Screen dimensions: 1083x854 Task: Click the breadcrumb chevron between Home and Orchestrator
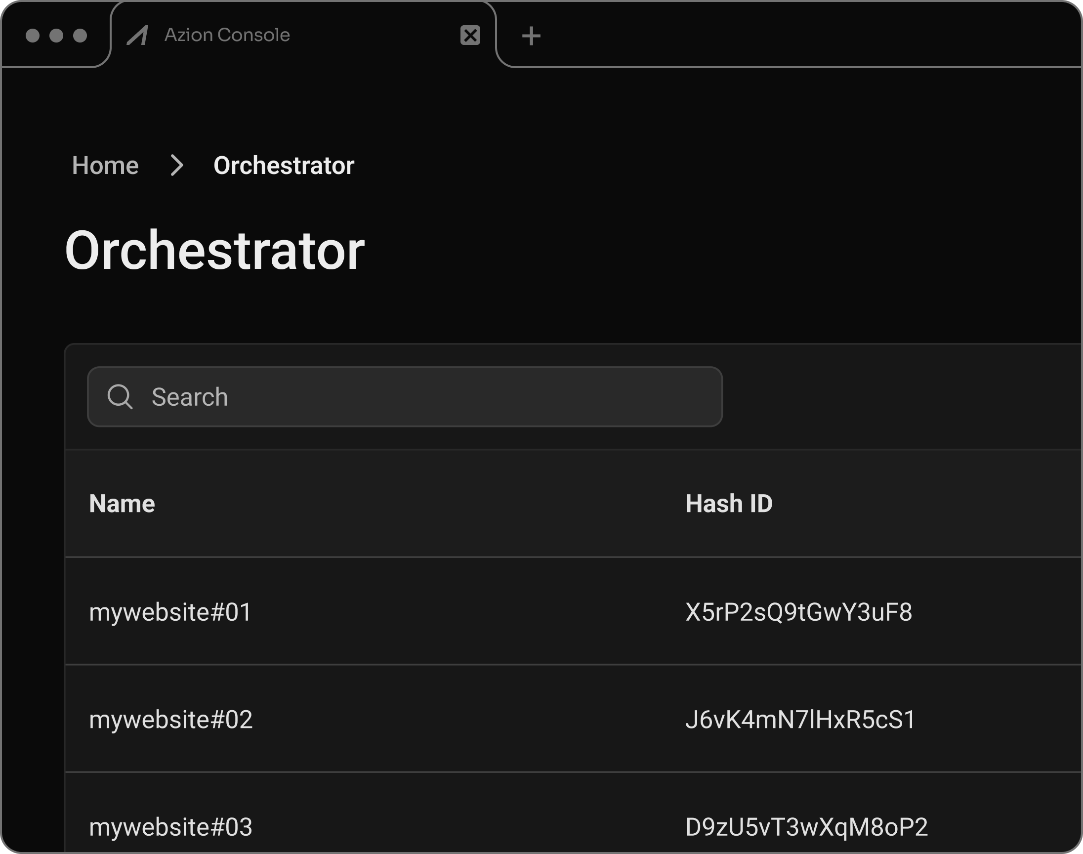(177, 166)
